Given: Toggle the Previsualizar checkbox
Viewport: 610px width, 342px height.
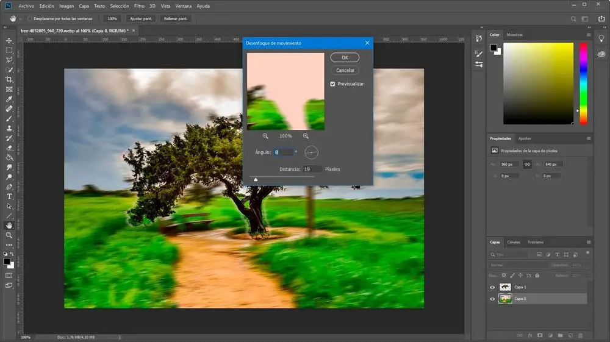Looking at the screenshot, I should [332, 84].
